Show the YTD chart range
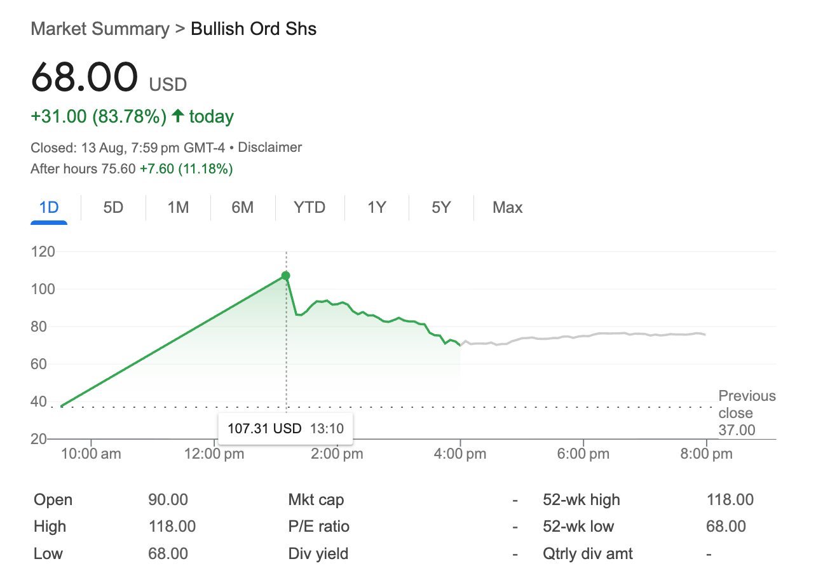 [x=309, y=208]
